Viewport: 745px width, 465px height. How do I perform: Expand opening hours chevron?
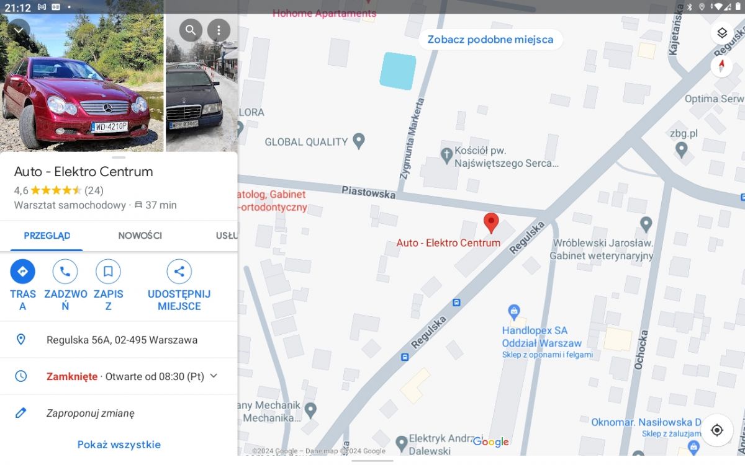(x=214, y=376)
